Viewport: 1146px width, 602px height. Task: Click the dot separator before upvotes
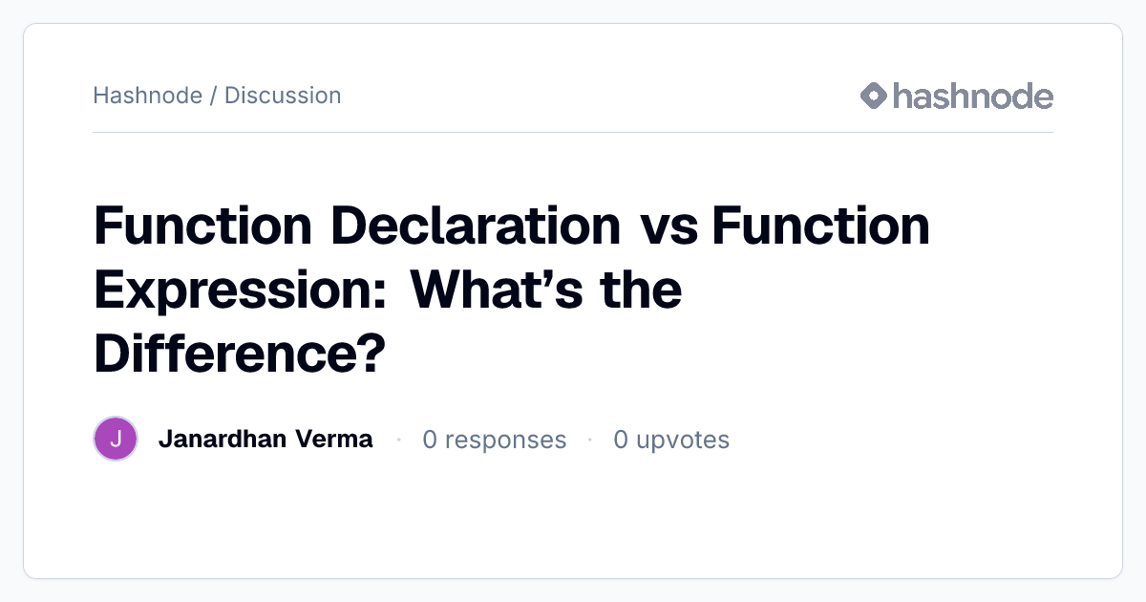click(x=590, y=440)
